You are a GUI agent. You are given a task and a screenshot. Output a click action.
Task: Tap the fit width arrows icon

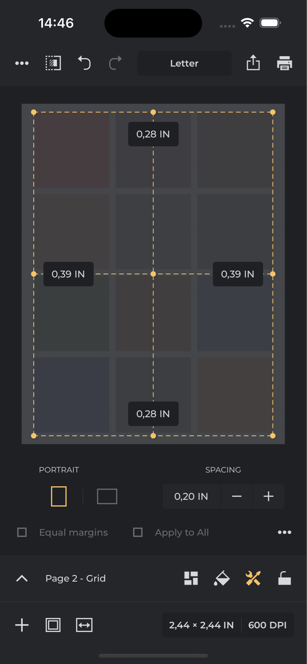[84, 625]
